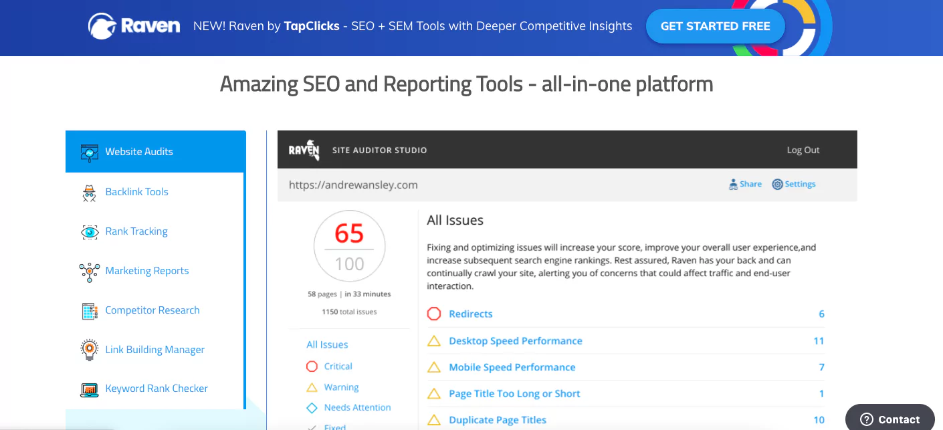Filter by Needs Attention issues
Viewport: 943px width, 430px height.
coord(358,408)
